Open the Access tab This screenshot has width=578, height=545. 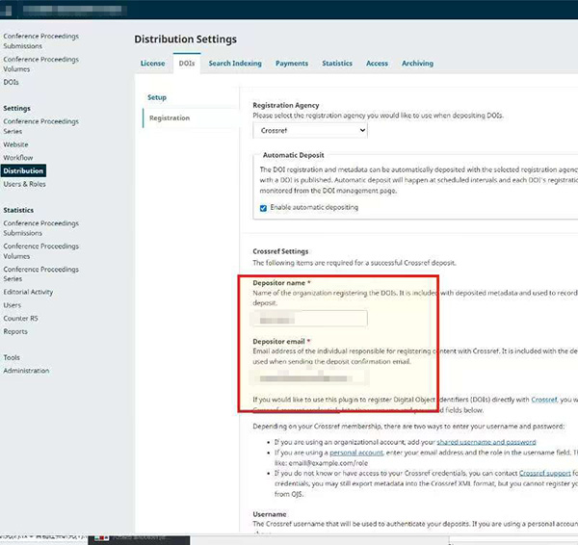point(377,64)
